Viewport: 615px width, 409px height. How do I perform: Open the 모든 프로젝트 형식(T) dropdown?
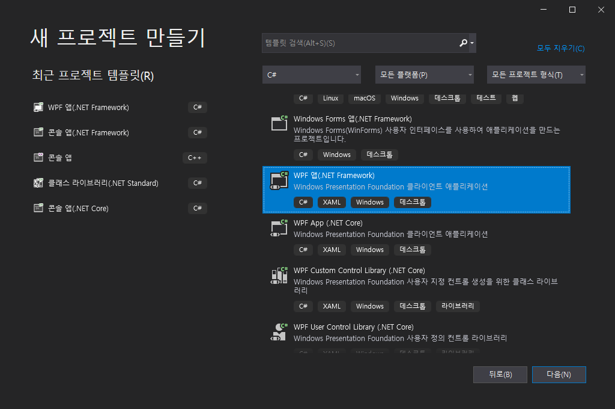536,75
